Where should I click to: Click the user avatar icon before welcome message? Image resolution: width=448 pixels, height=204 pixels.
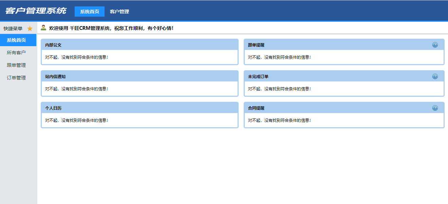coord(43,28)
